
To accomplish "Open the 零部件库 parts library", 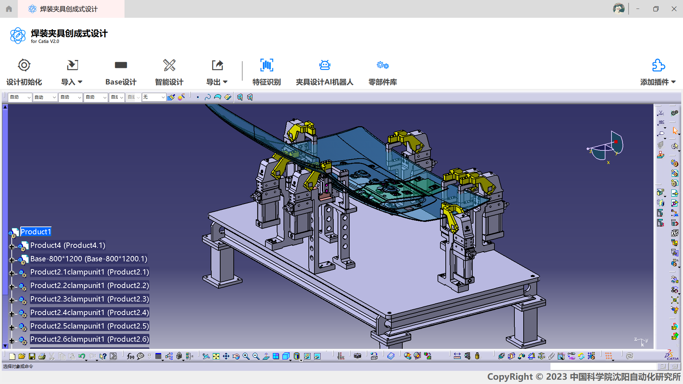I will [x=382, y=72].
